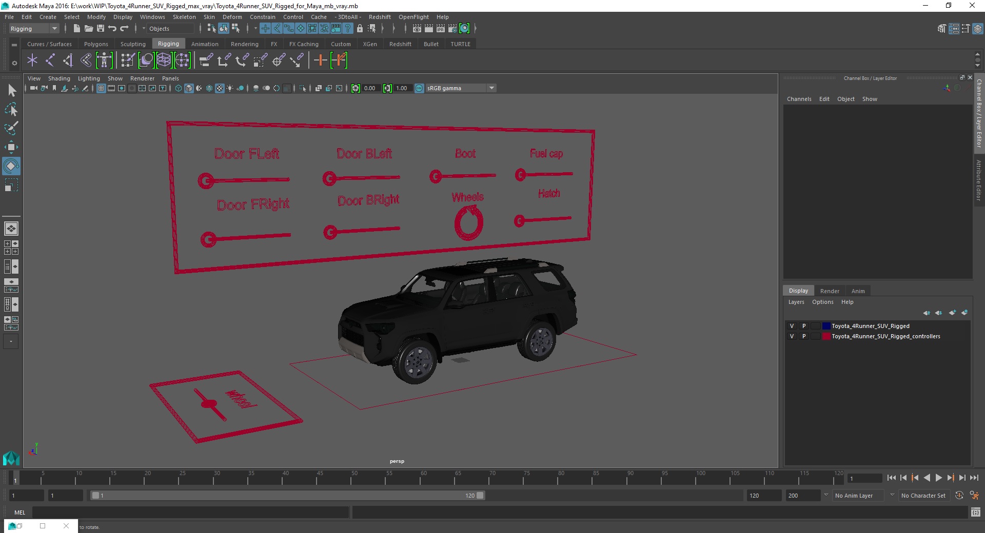This screenshot has width=985, height=533.
Task: Click the blue color swatch of Toyota_4Runner_SUV_Rigged layer
Action: (826, 326)
